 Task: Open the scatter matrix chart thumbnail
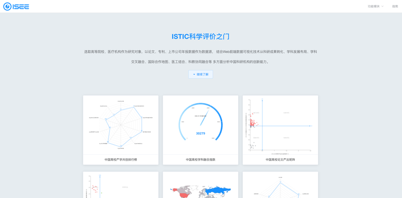280,125
